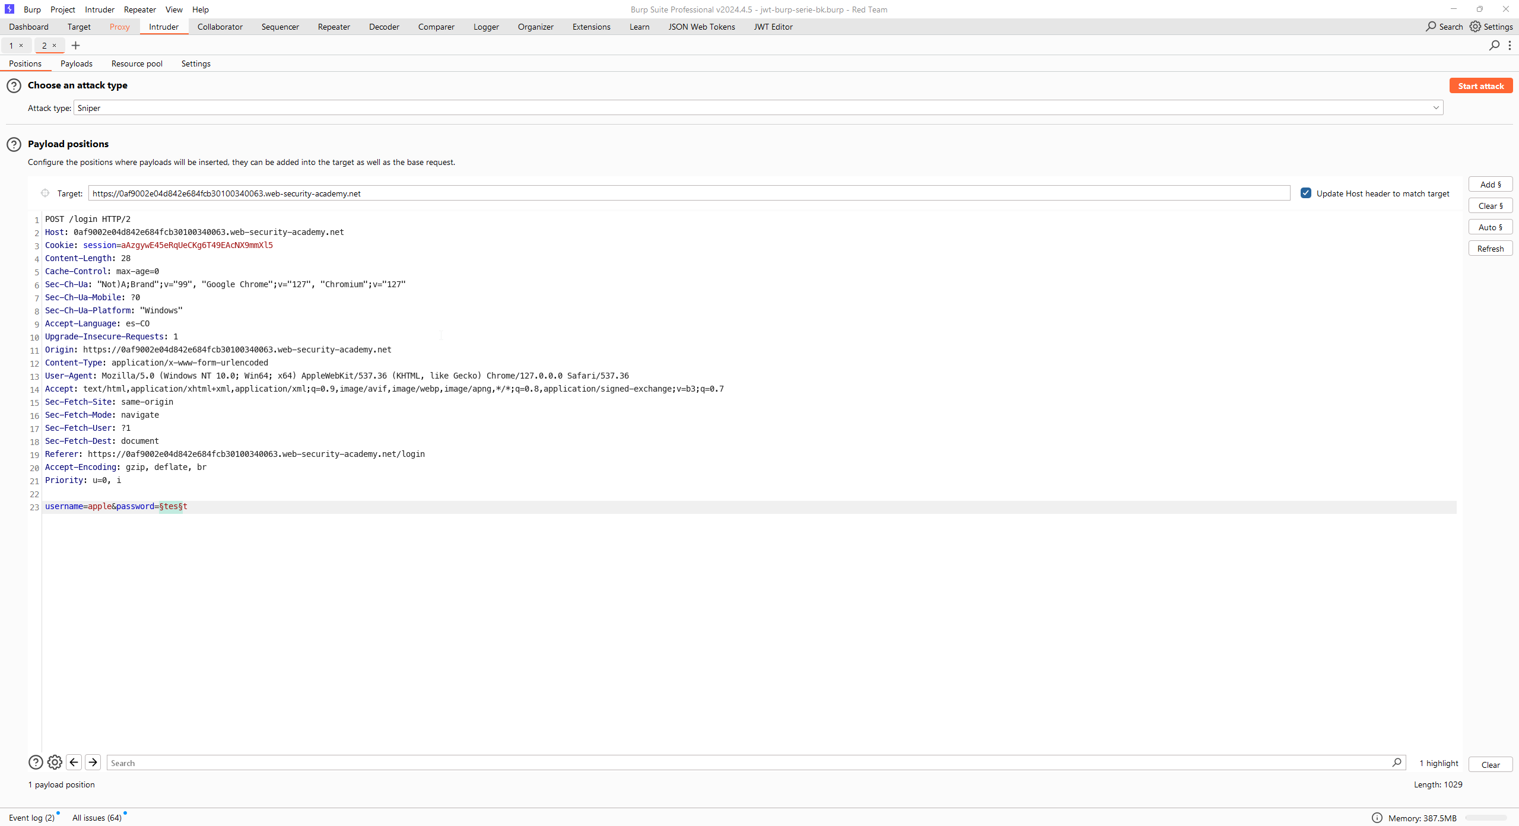Click the Content-Type header line

click(157, 363)
